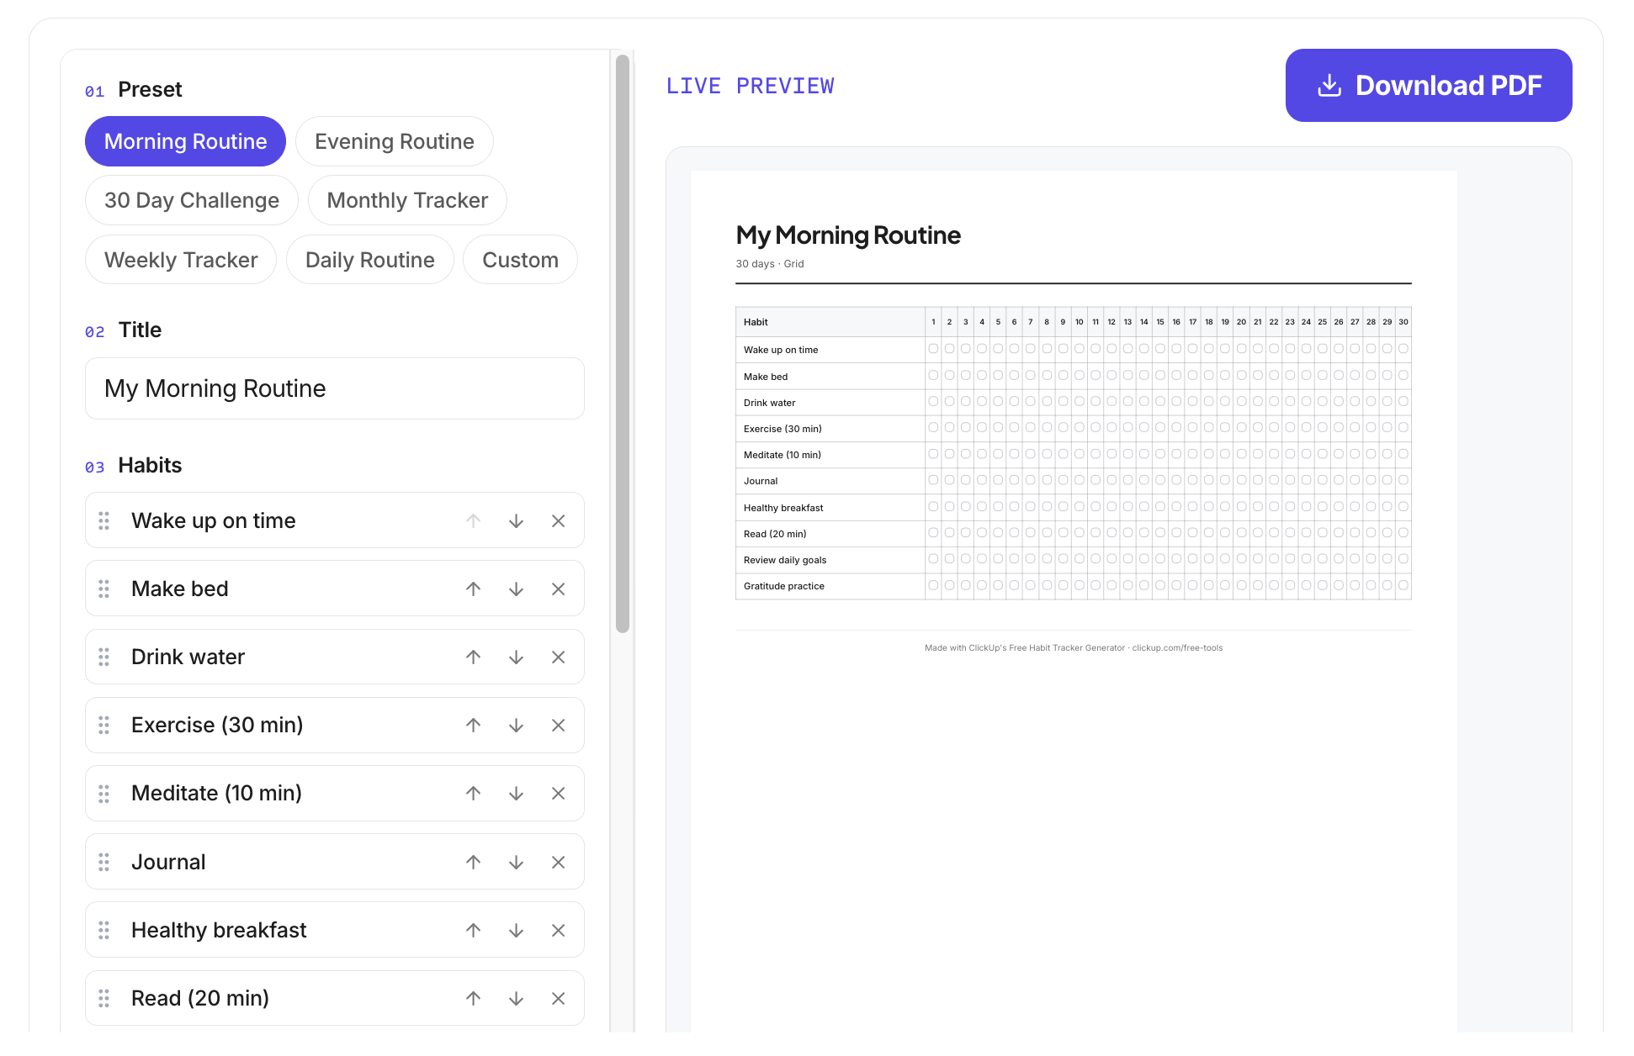Viewport: 1634px width, 1056px height.
Task: Delete the 'Exercise (30 min)' habit
Action: 559,726
